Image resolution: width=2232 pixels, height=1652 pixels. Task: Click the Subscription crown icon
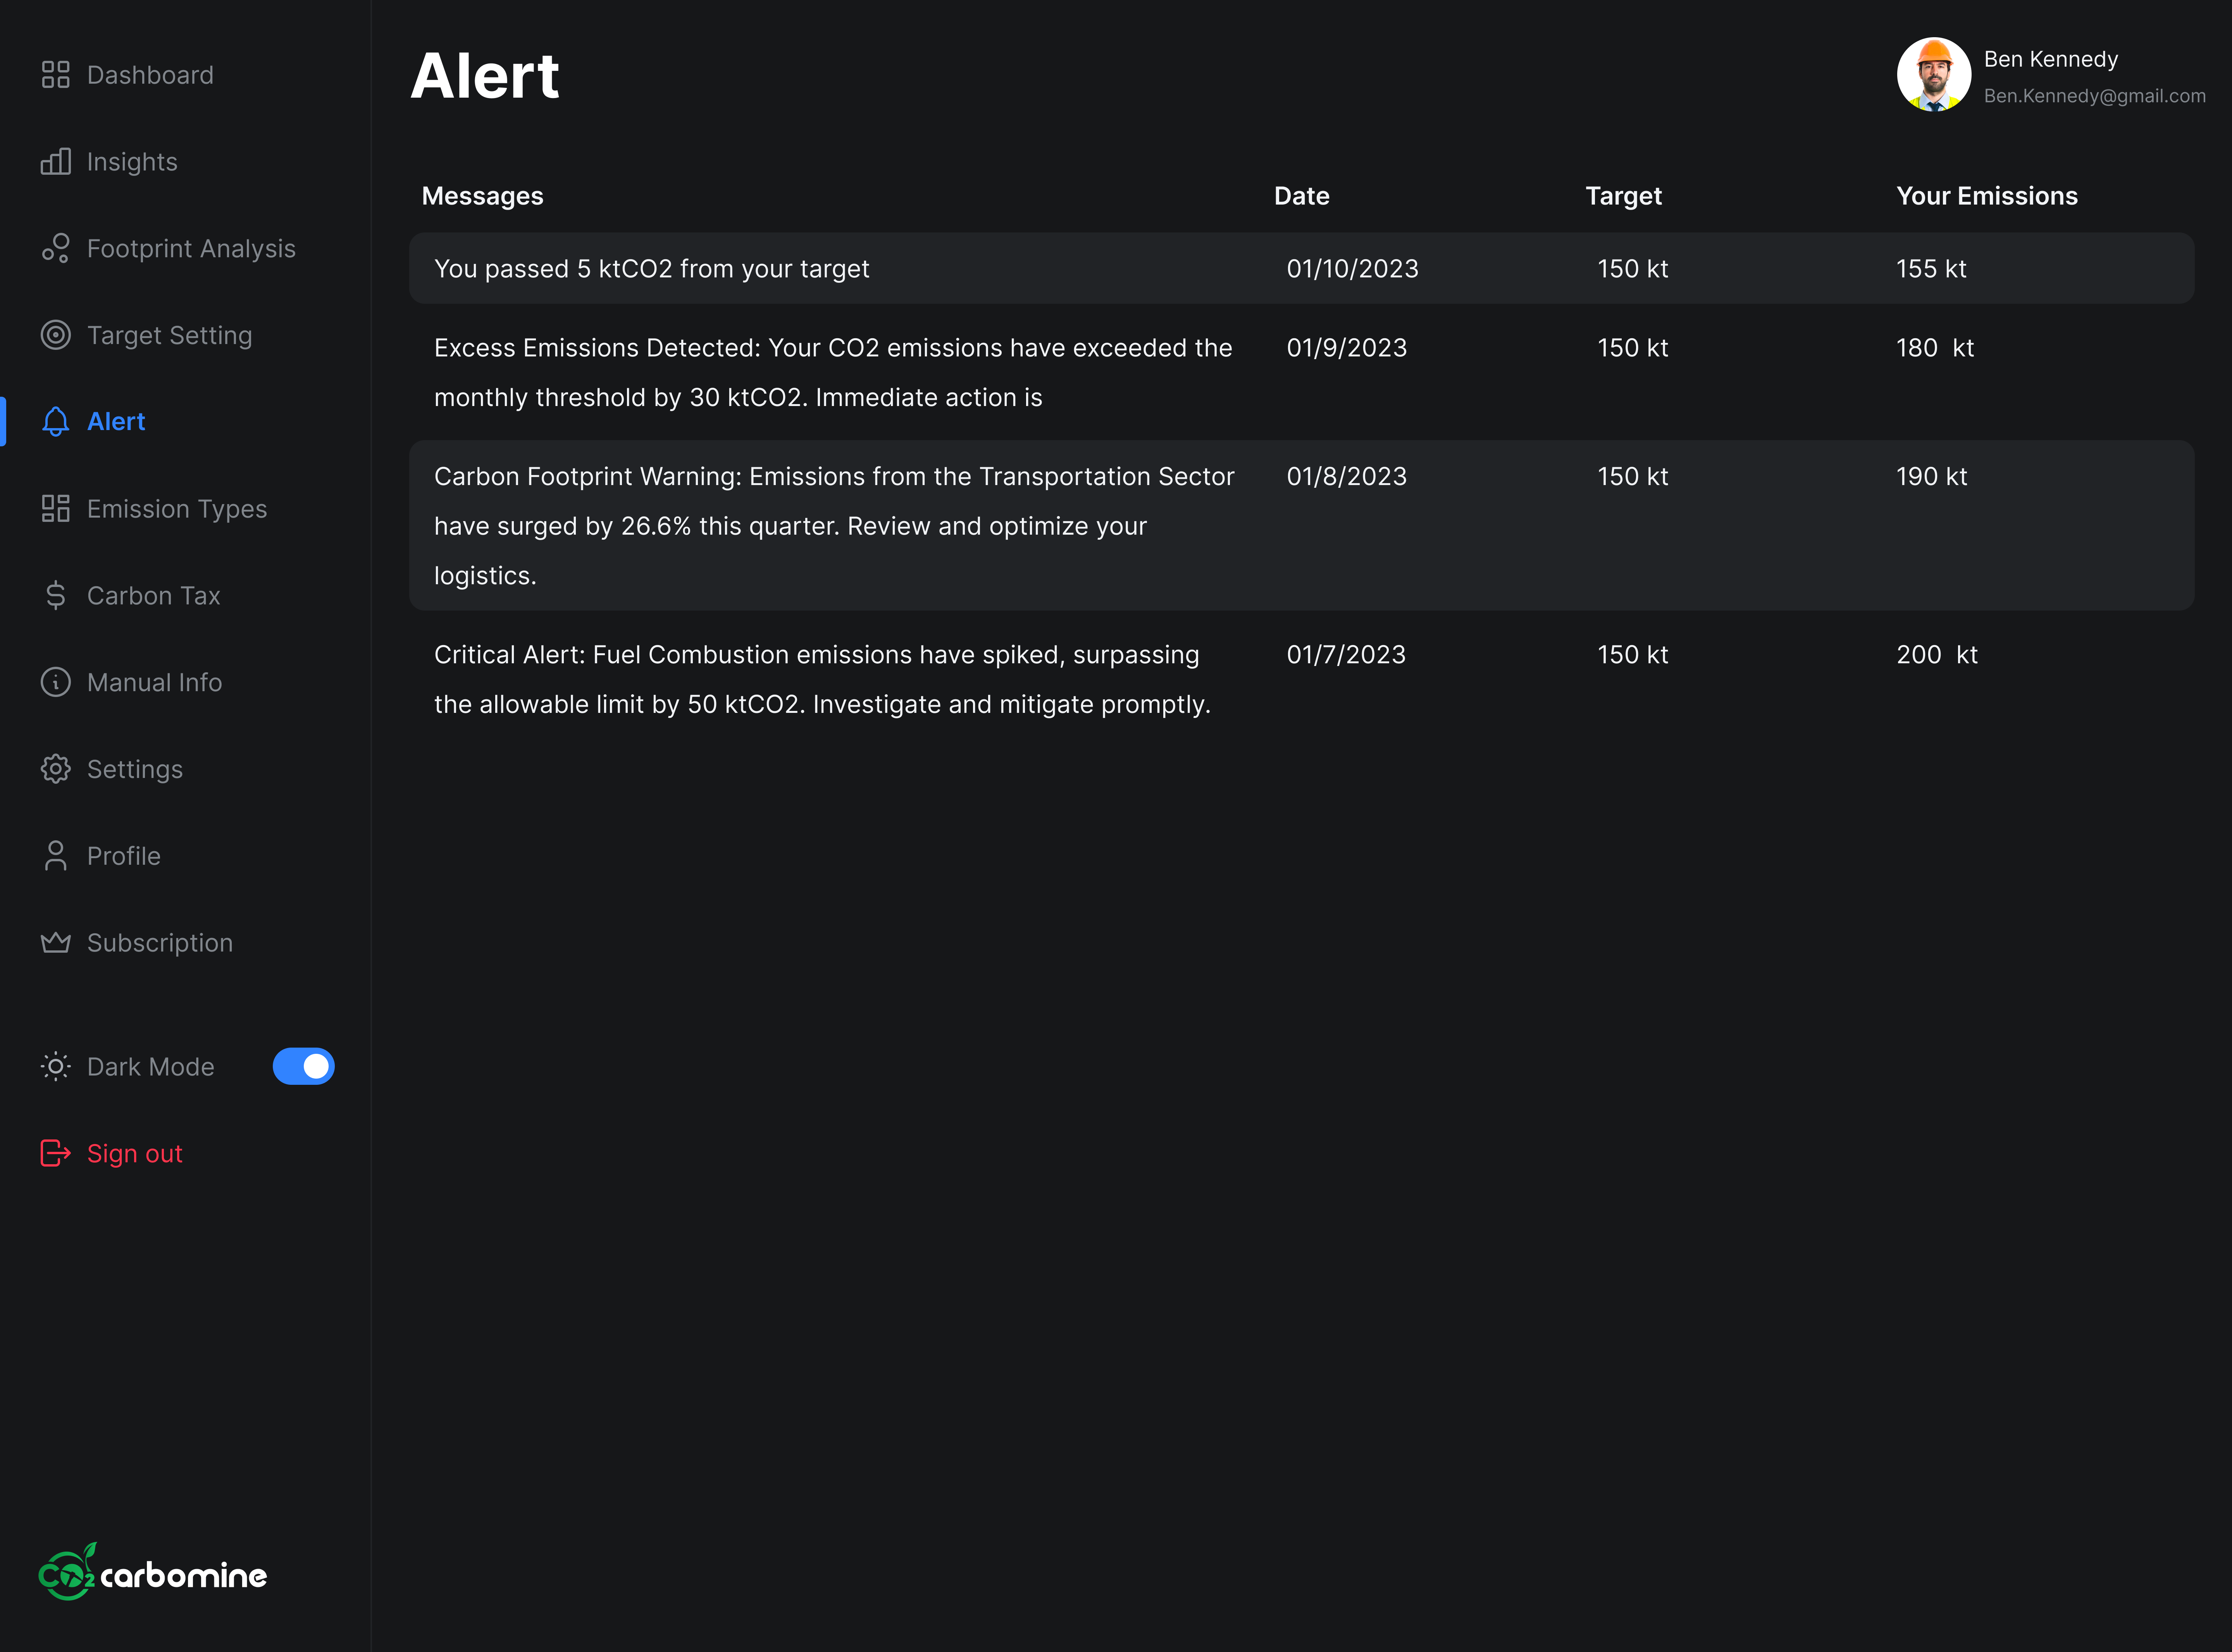click(55, 943)
